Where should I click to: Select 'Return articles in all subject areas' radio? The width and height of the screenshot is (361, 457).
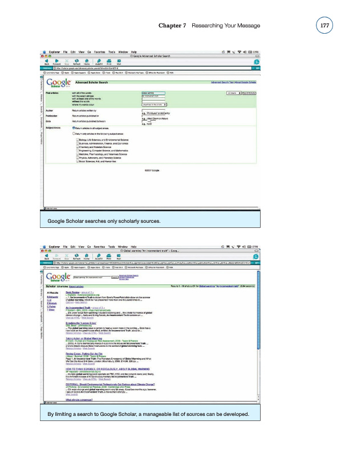coord(74,128)
